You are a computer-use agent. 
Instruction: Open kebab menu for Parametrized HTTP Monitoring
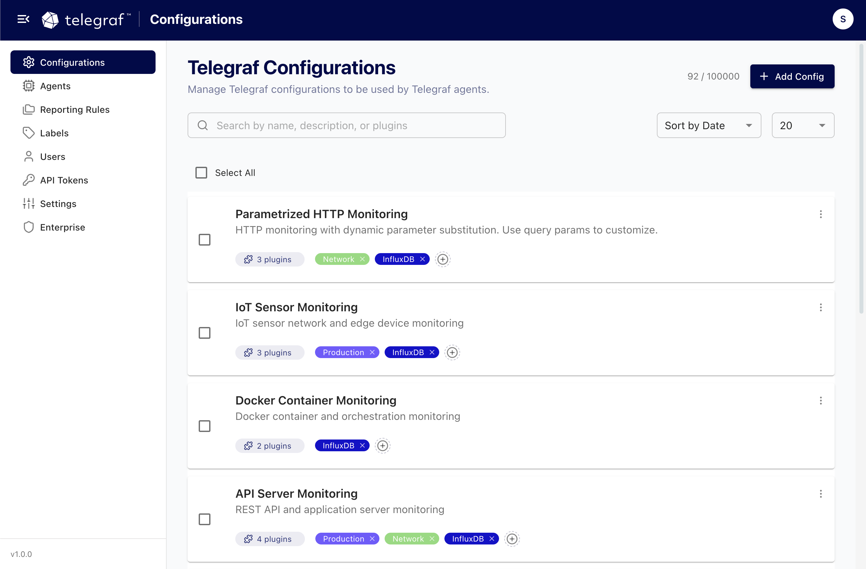pyautogui.click(x=821, y=214)
